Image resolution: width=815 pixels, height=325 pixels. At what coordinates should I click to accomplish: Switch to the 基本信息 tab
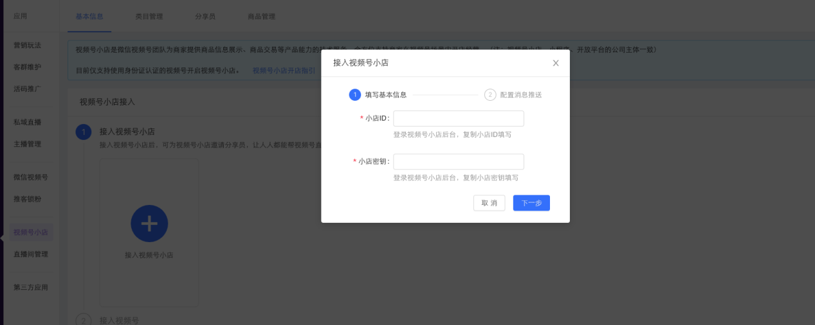tap(89, 17)
